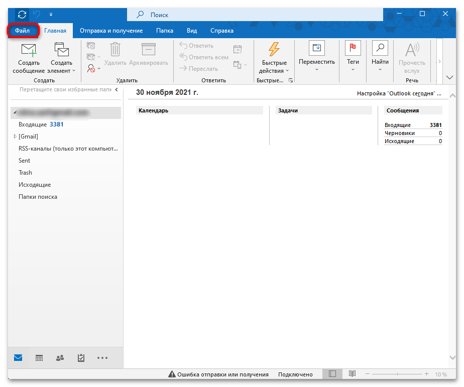464x387 pixels.
Task: Switch to Calendar view in bottom navigation
Action: coord(39,358)
